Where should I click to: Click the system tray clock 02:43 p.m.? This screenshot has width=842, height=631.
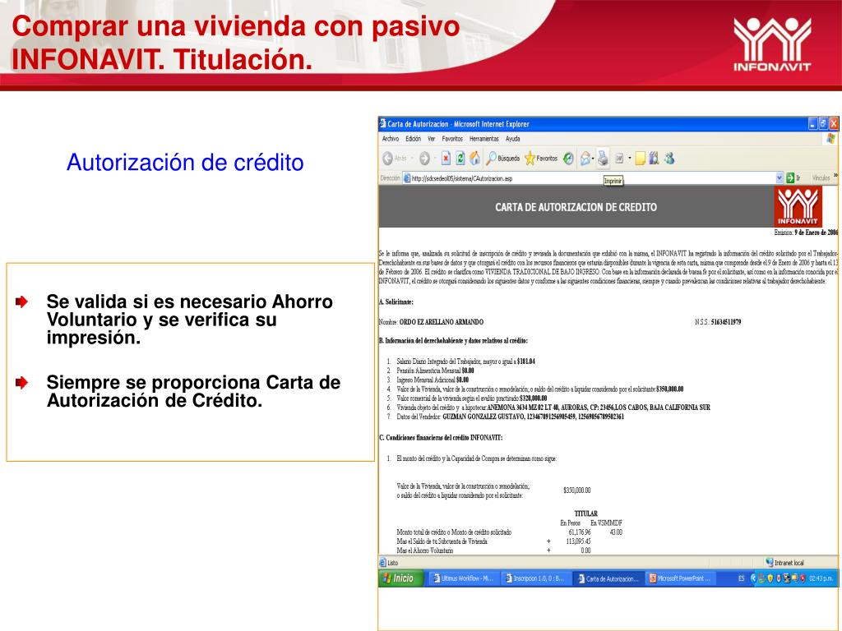coord(821,578)
